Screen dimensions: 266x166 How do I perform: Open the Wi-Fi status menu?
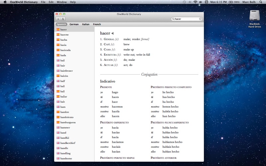click(x=196, y=2)
